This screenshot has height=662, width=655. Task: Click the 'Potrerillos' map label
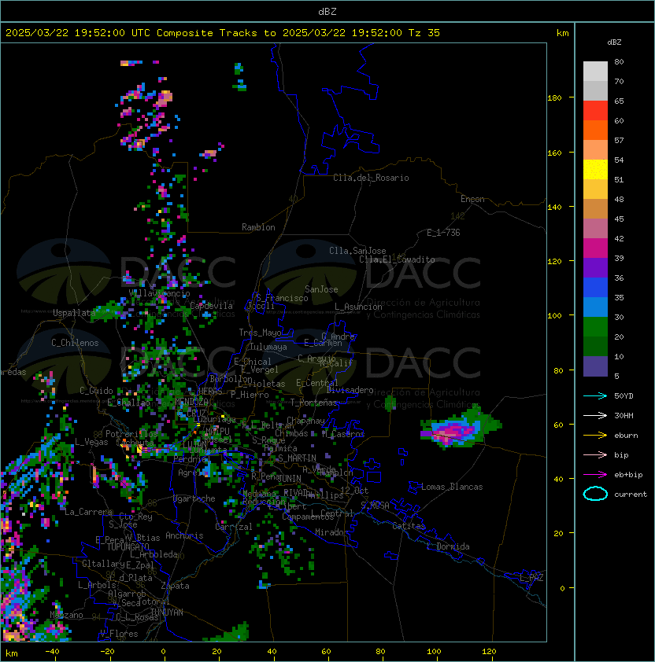pos(131,434)
